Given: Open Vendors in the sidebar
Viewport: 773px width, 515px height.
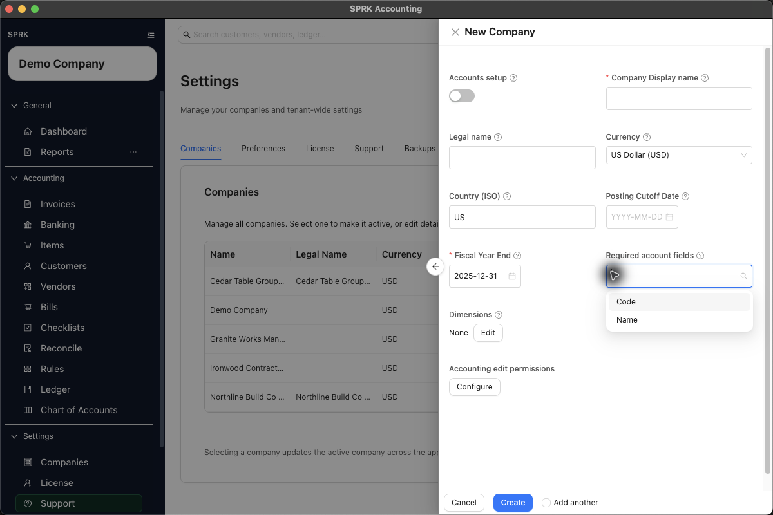Looking at the screenshot, I should (x=58, y=286).
